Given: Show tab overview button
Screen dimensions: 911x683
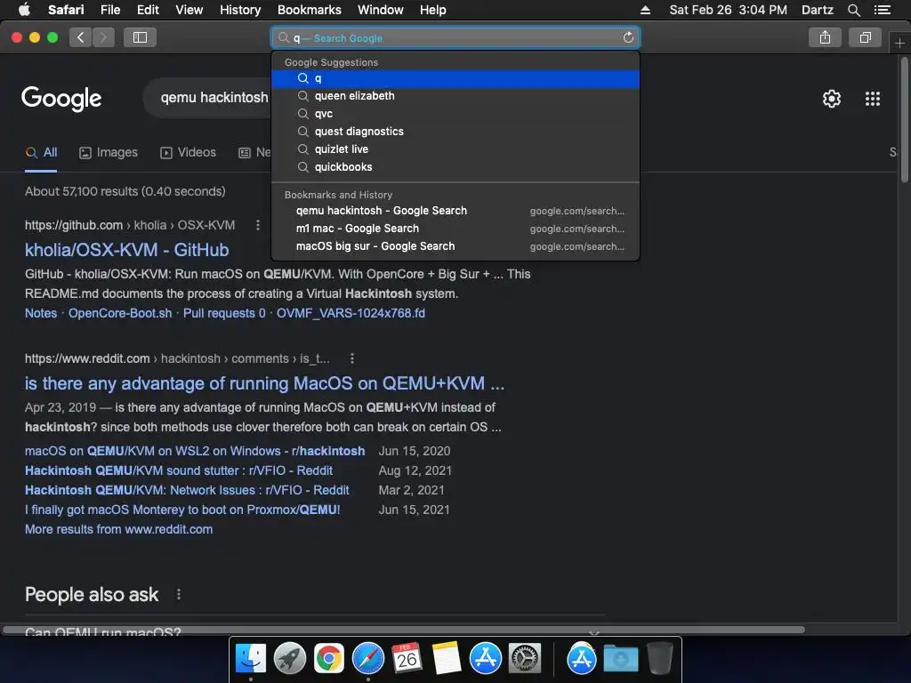Looking at the screenshot, I should coord(865,37).
